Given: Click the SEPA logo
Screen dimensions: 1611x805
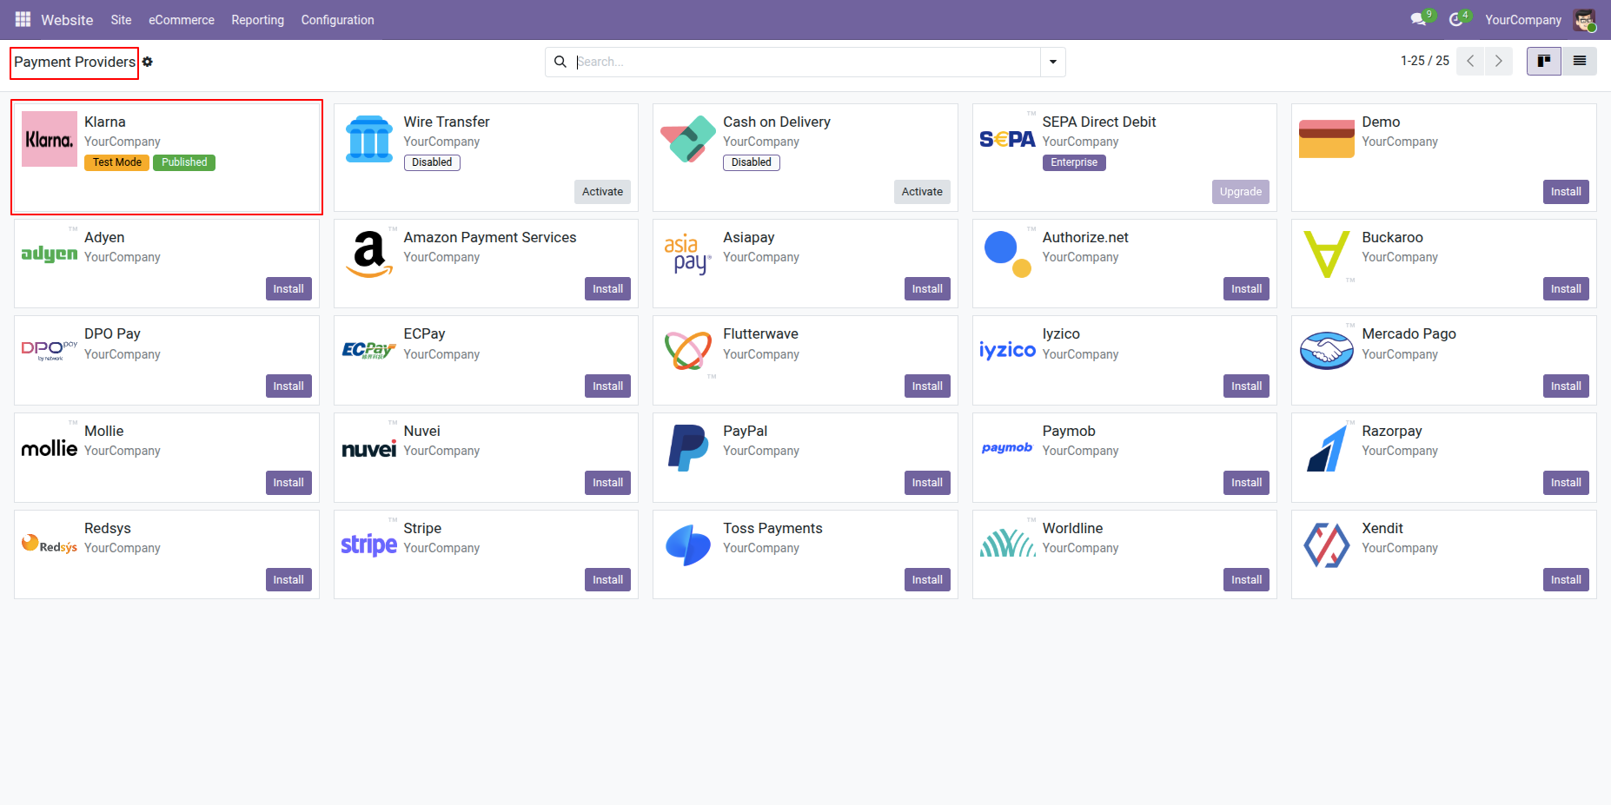Looking at the screenshot, I should (1008, 139).
